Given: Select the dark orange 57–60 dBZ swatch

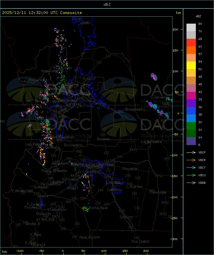Looking at the screenshot, I should click(x=191, y=50).
